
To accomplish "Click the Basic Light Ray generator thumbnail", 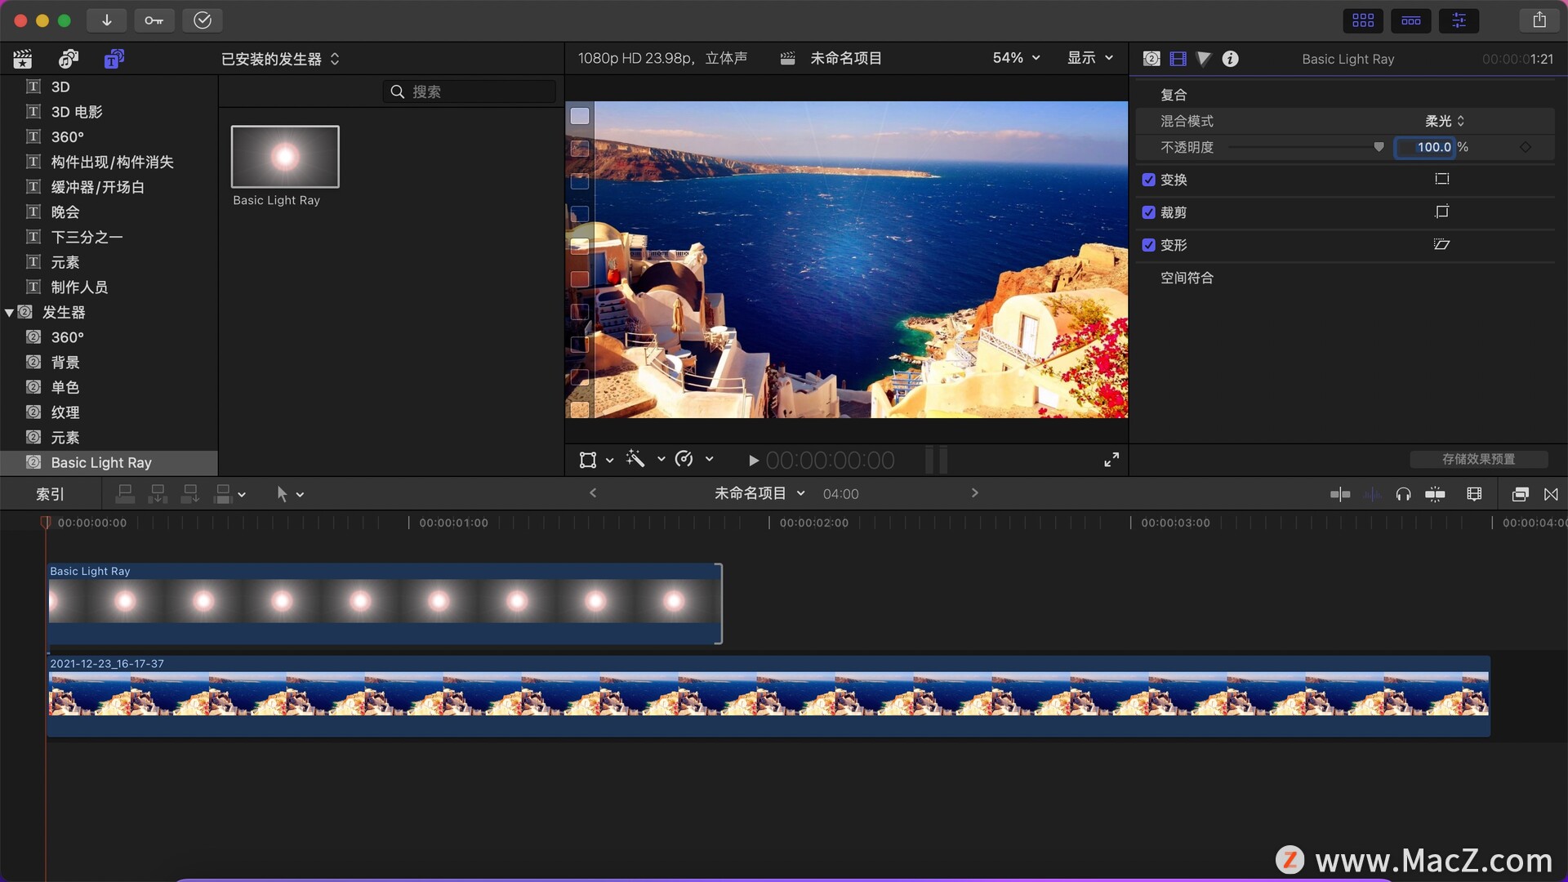I will 285,157.
